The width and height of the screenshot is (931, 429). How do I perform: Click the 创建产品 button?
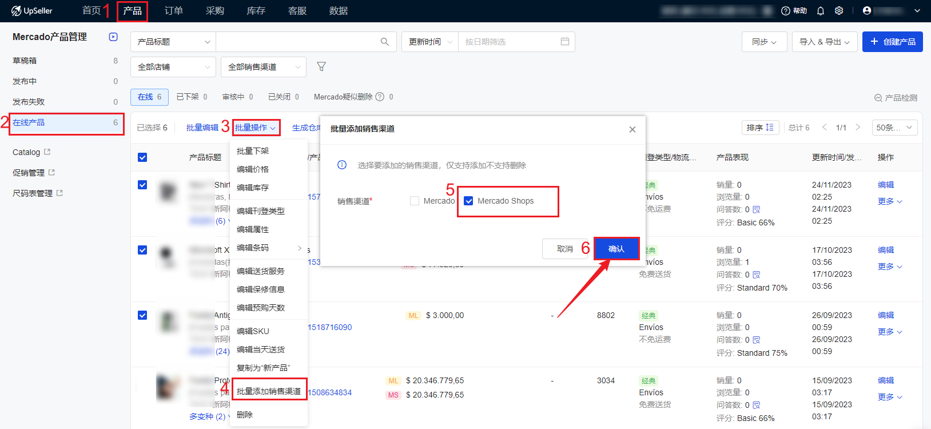pos(893,42)
